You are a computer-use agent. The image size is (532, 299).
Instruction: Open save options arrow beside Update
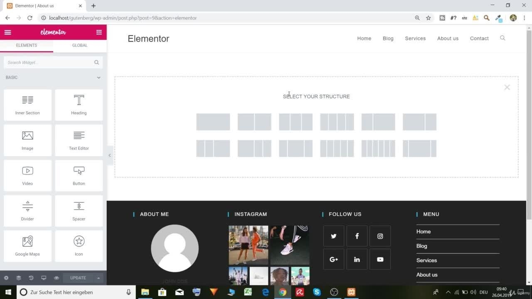(x=99, y=278)
